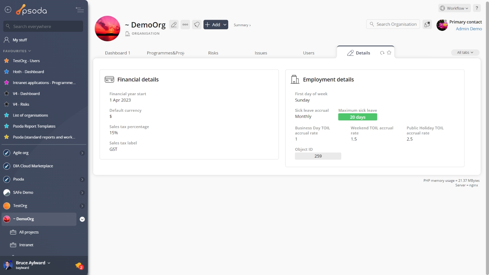Screen dimensions: 489x275
Task: Click the Employment details building icon
Action: pos(295,80)
